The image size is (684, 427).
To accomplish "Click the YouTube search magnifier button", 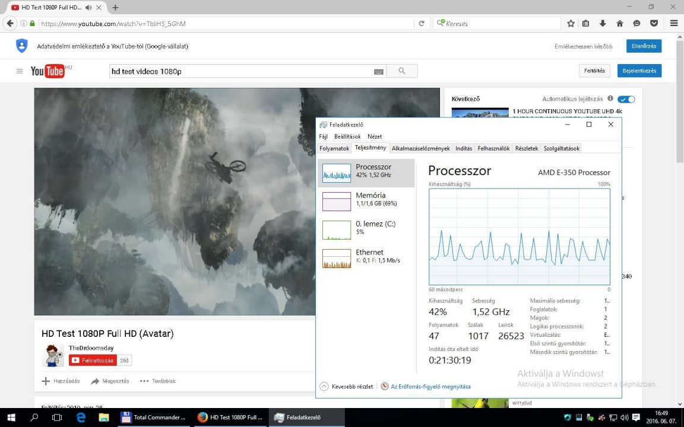I will coord(402,71).
